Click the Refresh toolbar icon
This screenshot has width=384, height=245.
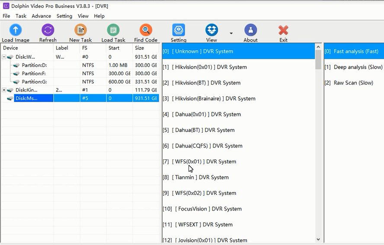[x=48, y=30]
